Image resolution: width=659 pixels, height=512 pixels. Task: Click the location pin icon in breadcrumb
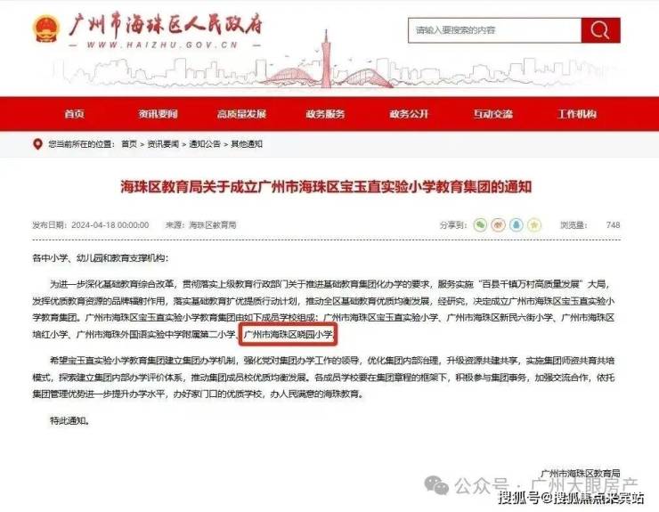point(37,144)
